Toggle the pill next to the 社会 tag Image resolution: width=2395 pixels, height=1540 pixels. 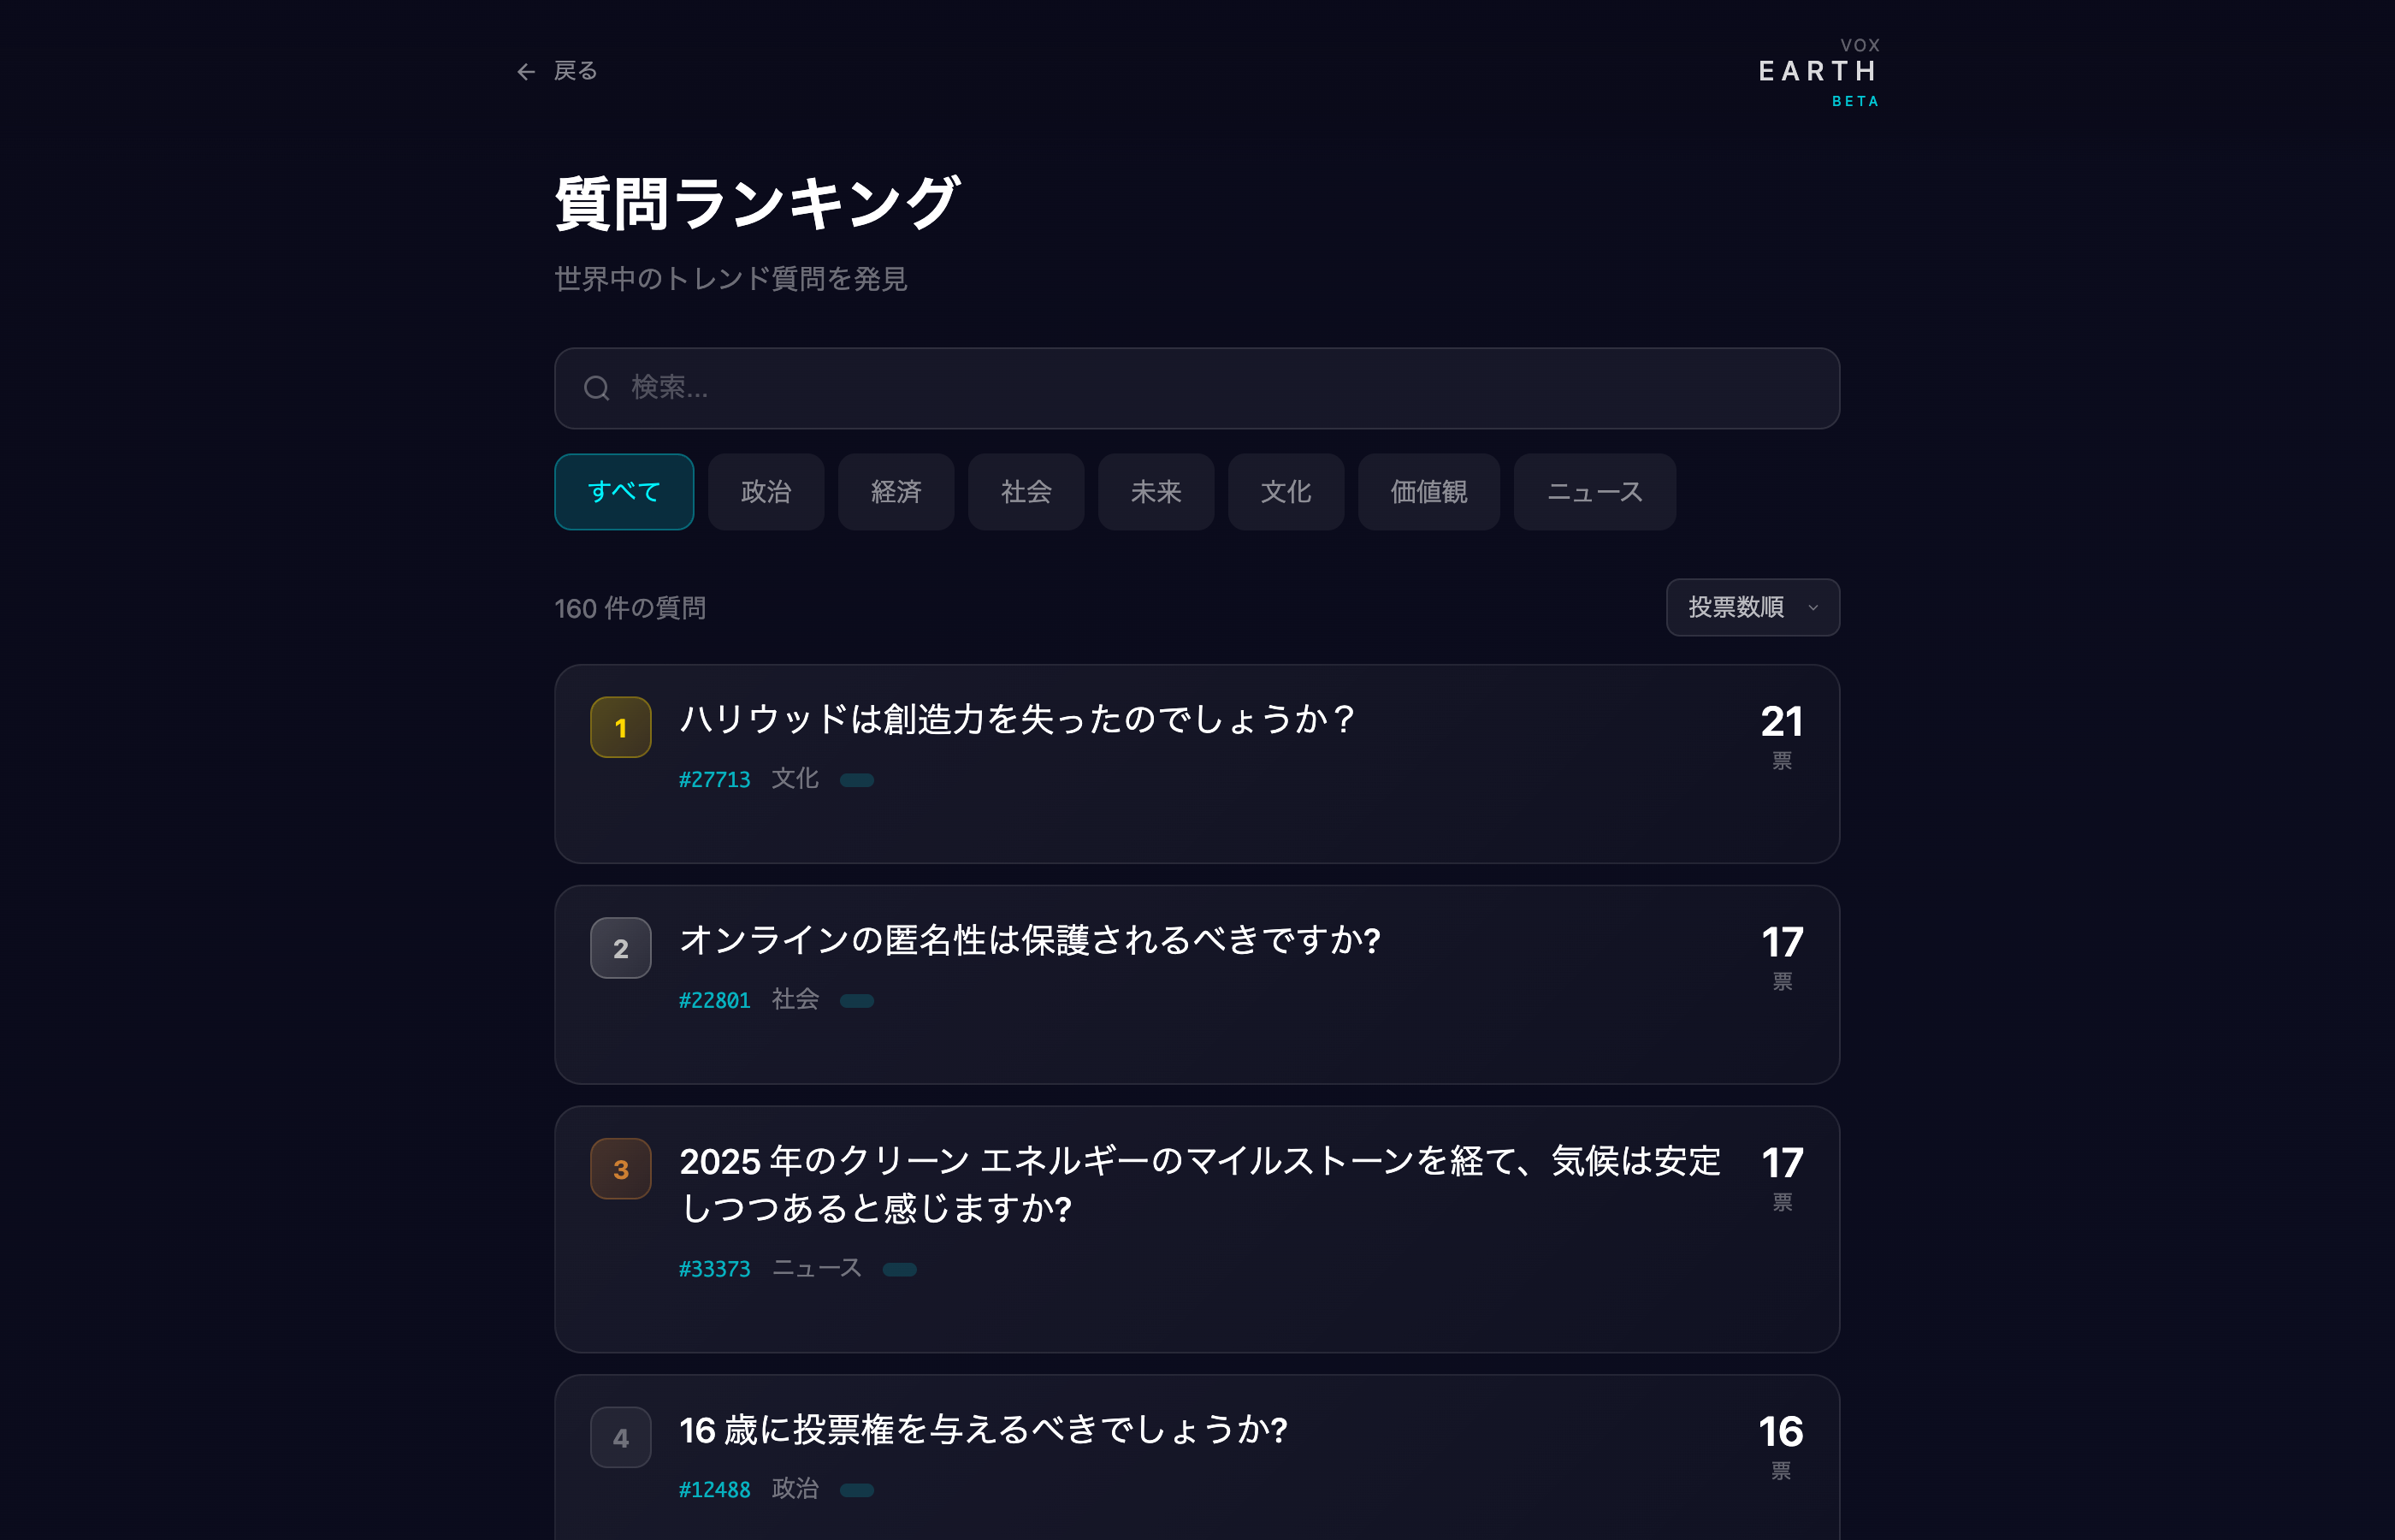tap(857, 1000)
